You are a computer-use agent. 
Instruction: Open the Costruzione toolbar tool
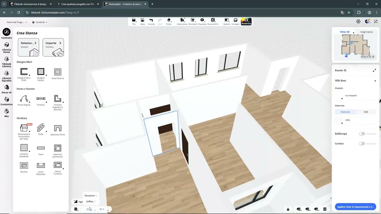(x=182, y=21)
